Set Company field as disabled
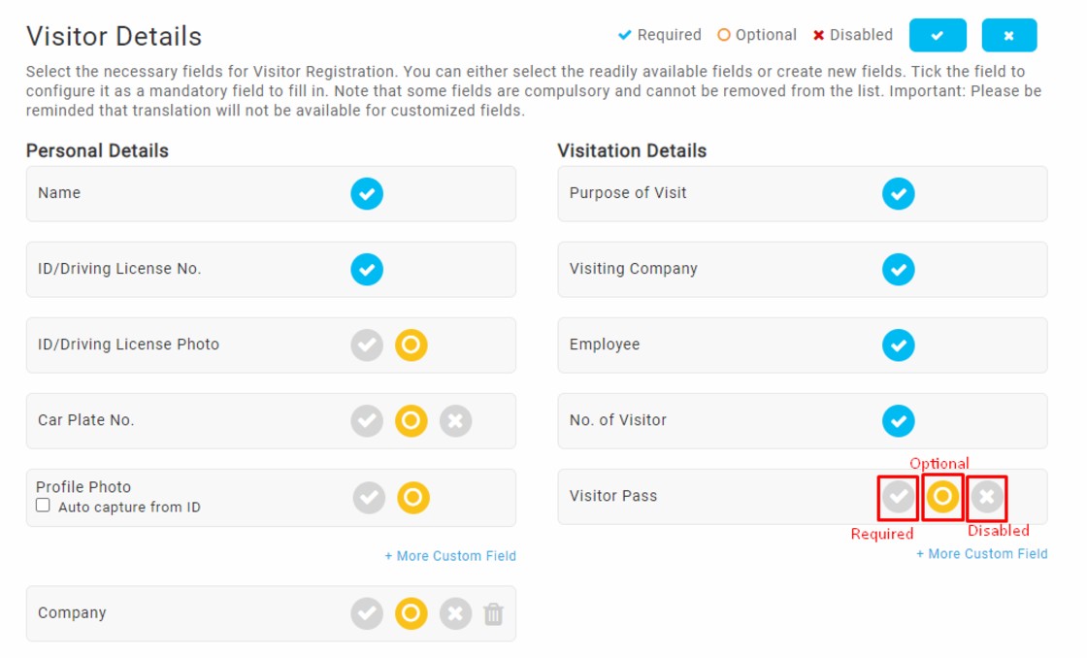 tap(455, 613)
